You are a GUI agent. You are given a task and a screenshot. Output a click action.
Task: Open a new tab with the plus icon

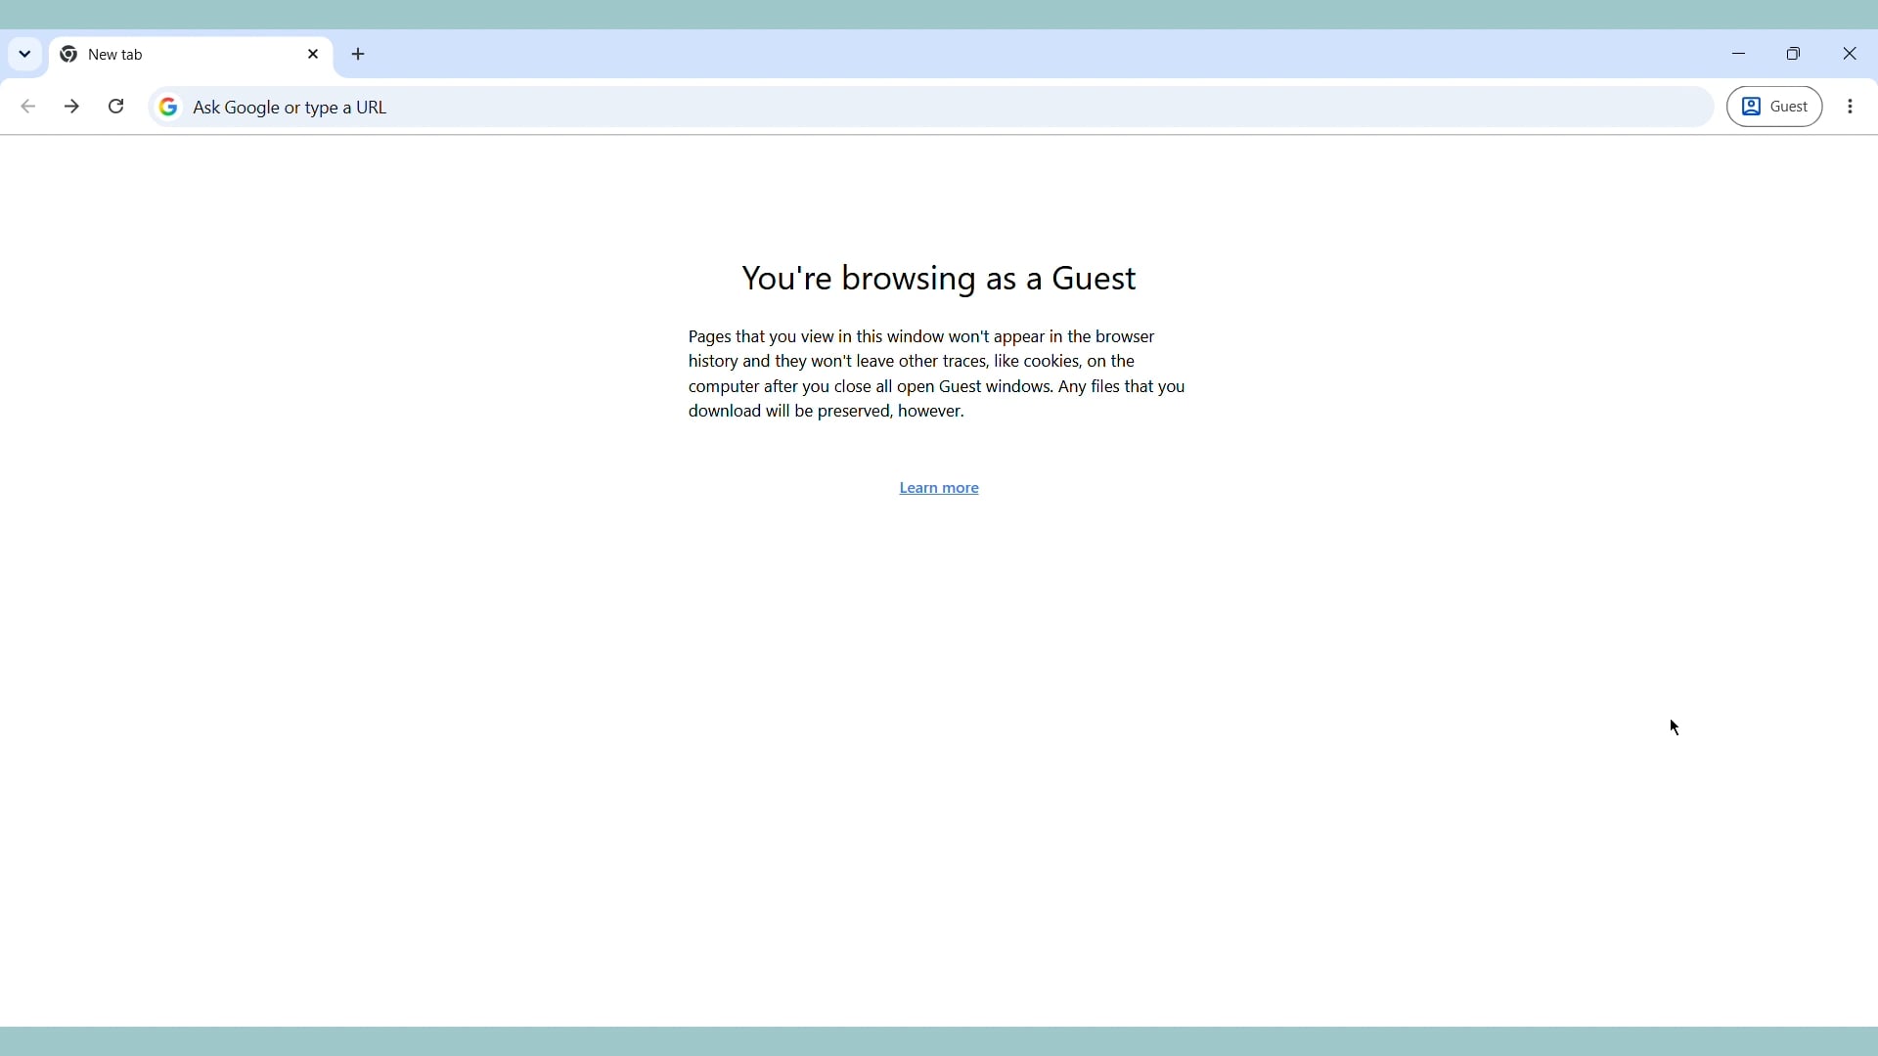click(x=360, y=55)
